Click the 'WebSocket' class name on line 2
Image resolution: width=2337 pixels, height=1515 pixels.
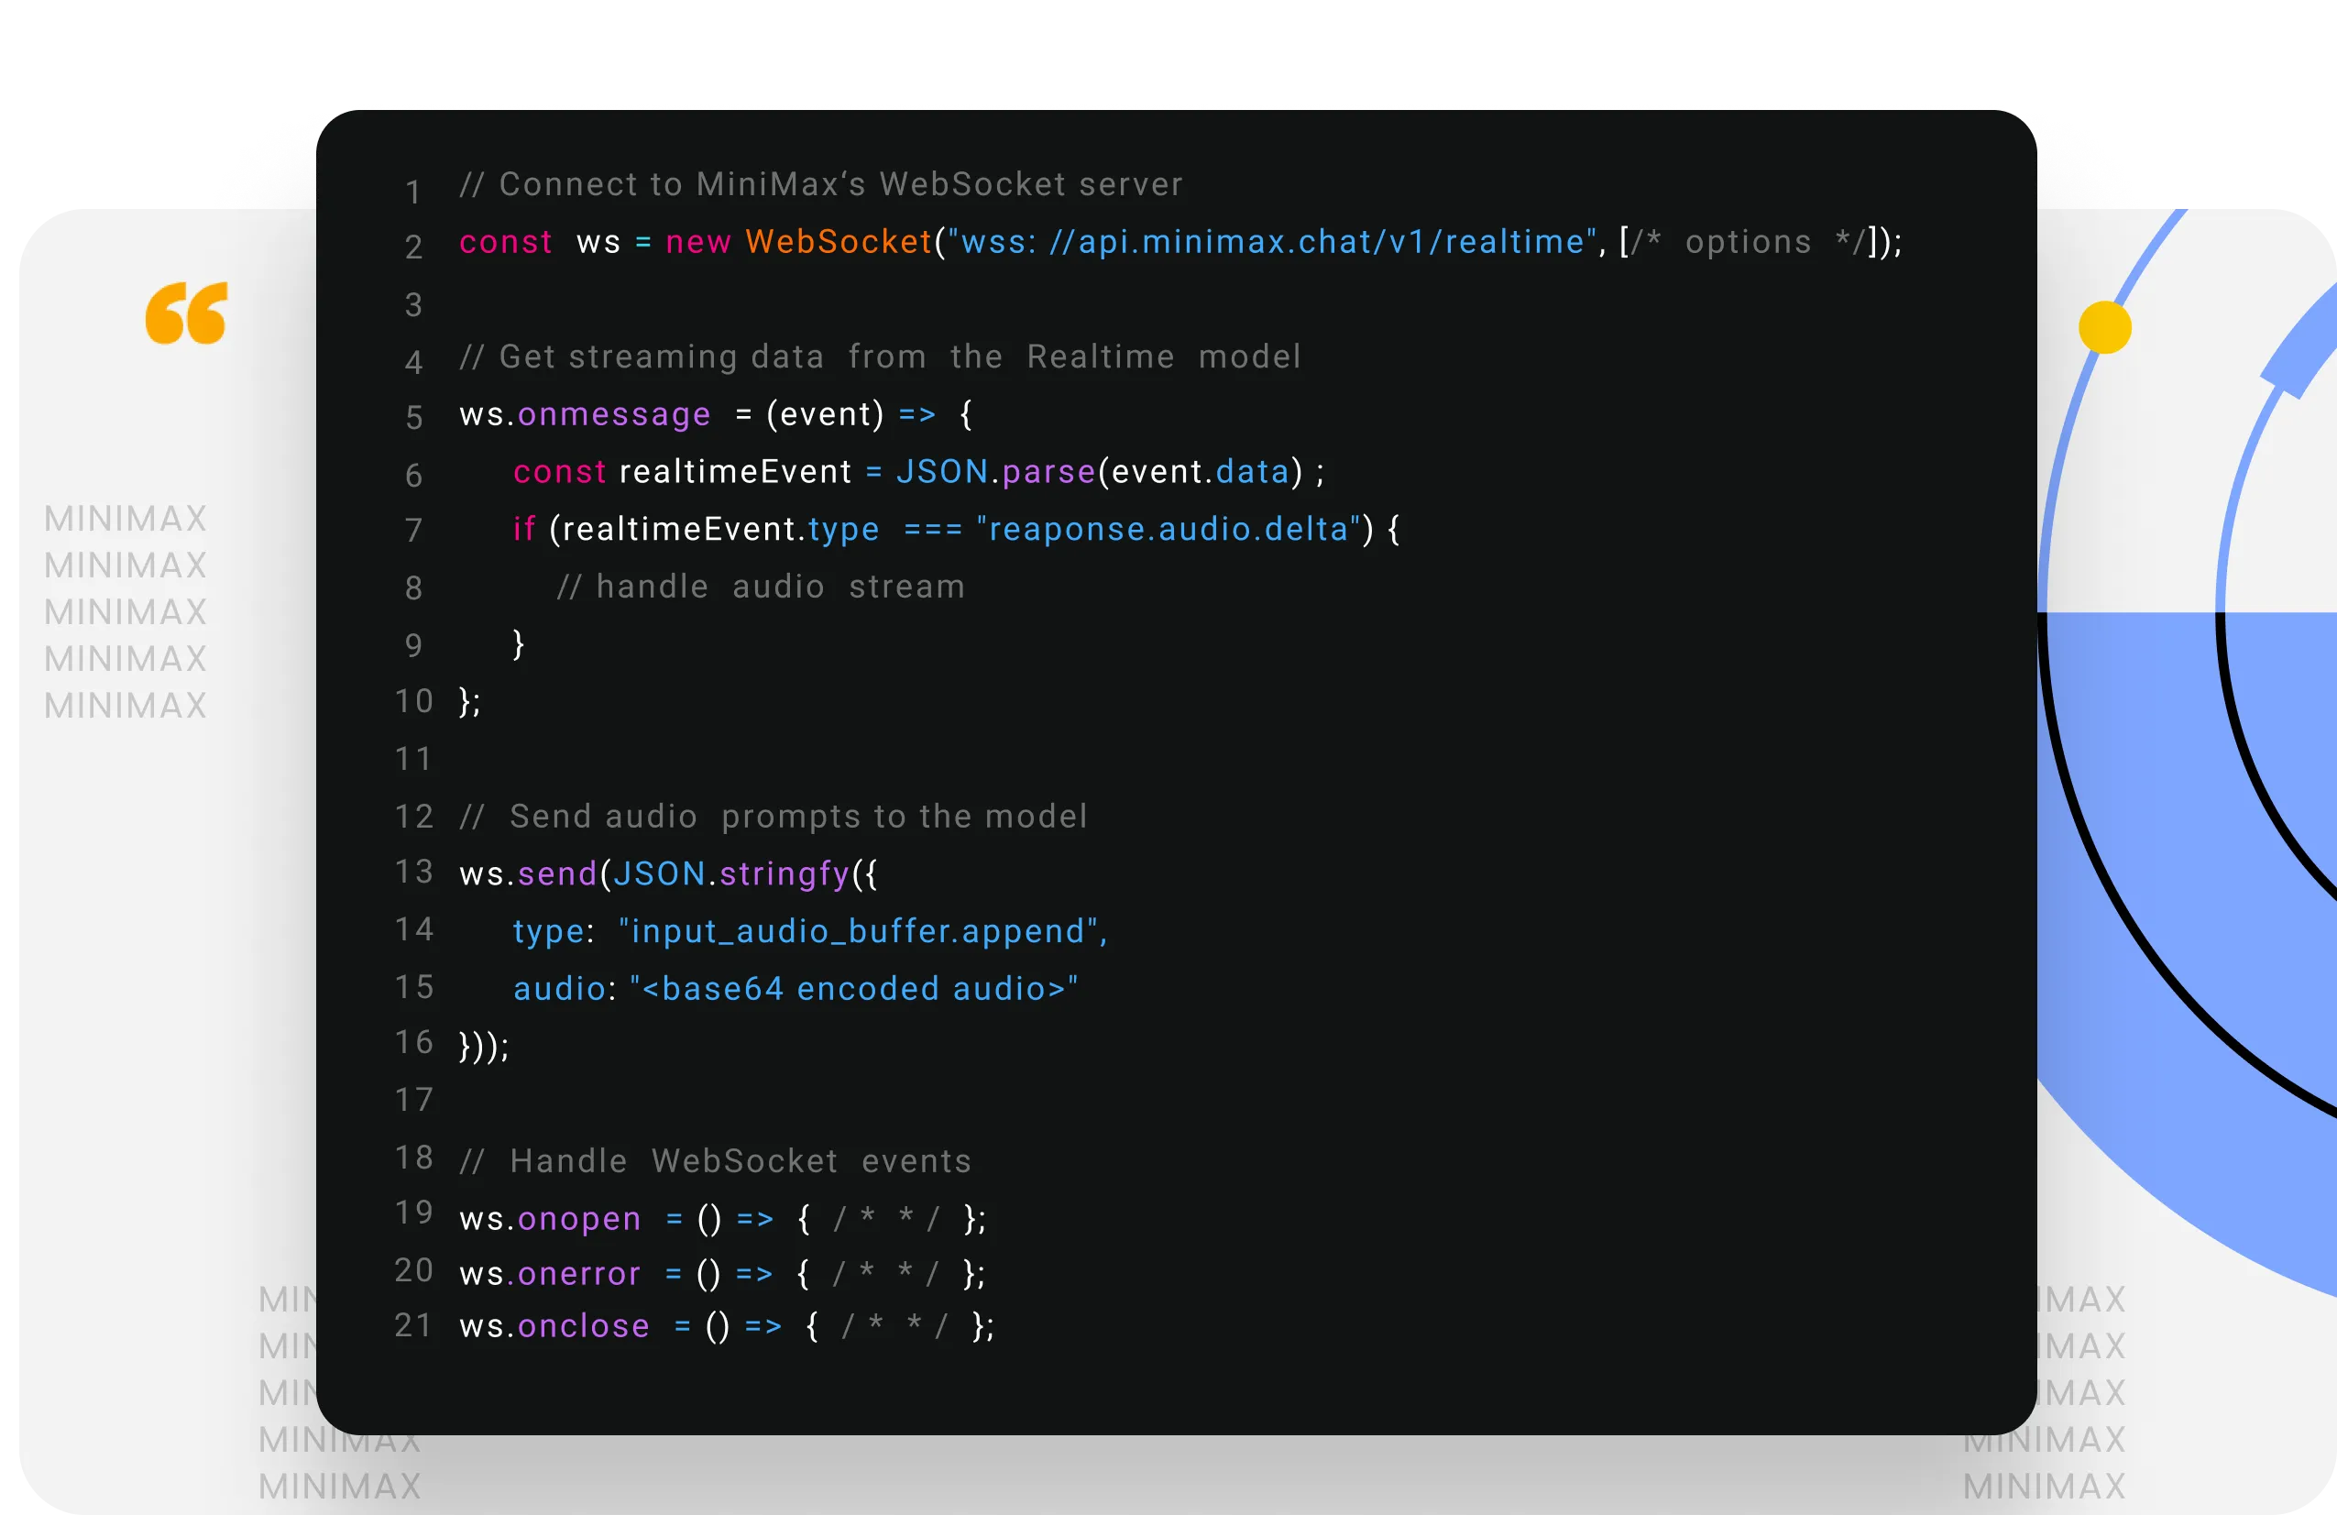point(839,242)
